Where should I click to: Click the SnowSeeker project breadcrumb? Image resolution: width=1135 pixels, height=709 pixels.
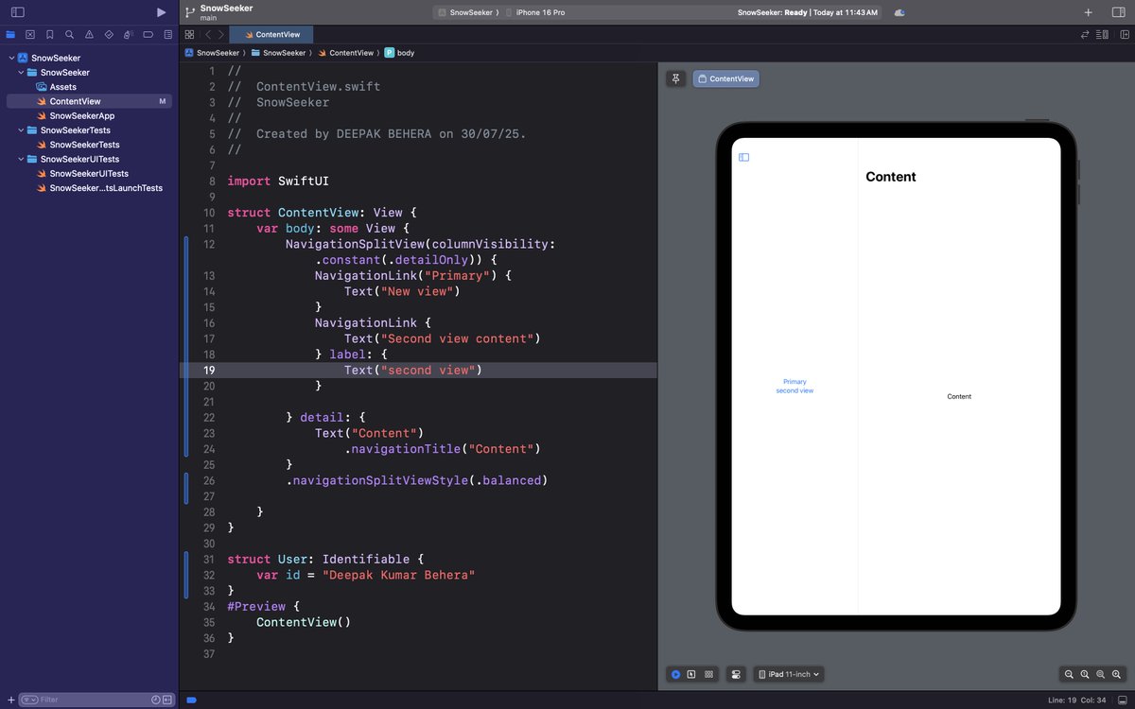212,53
